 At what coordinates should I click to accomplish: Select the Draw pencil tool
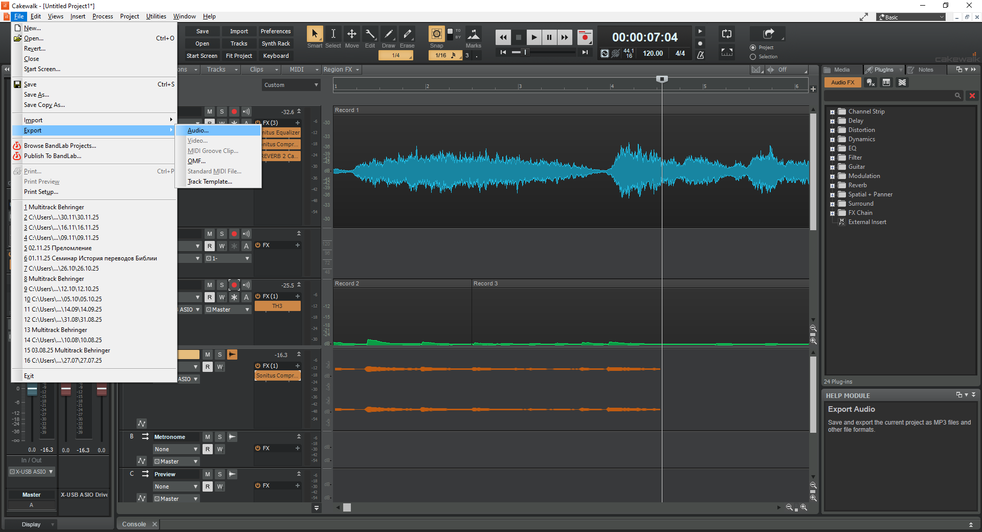tap(389, 34)
